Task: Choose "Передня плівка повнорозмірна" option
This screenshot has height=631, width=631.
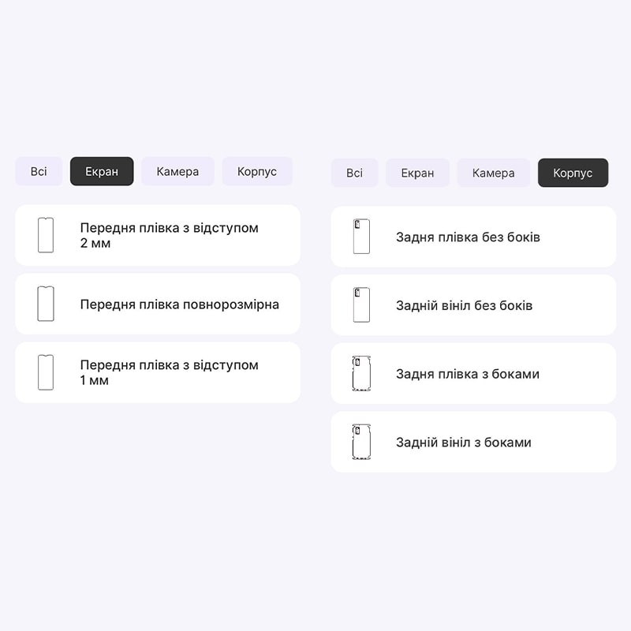Action: (x=158, y=304)
